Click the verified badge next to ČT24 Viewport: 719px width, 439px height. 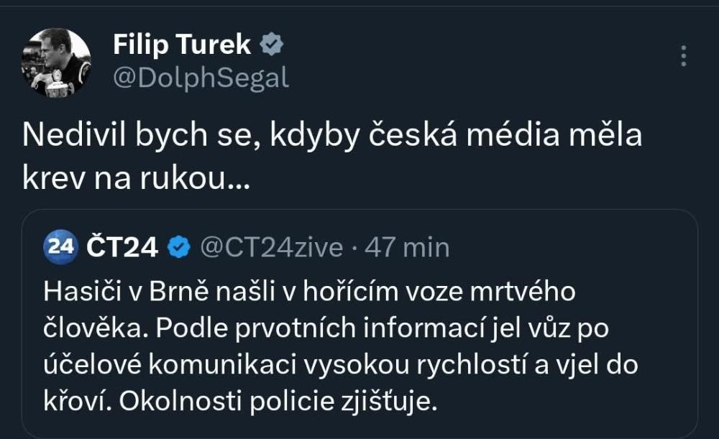point(178,248)
